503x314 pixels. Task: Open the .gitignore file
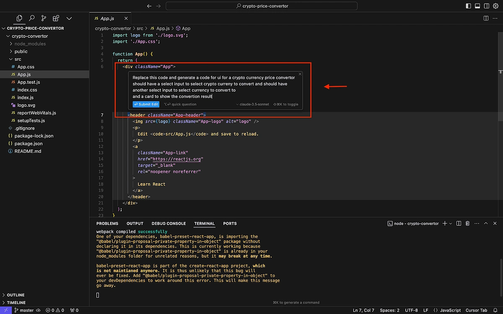(x=25, y=128)
